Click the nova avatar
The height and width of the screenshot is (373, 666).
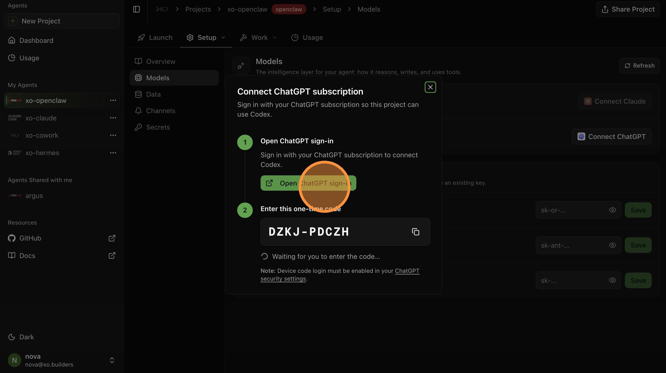click(15, 360)
